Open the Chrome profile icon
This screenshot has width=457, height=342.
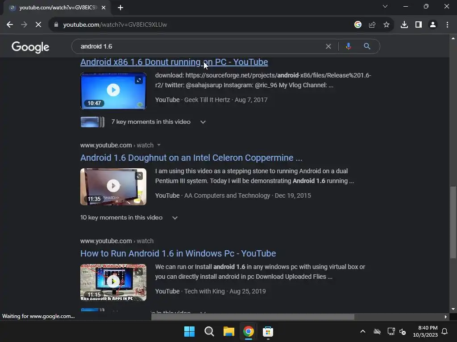coord(433,25)
